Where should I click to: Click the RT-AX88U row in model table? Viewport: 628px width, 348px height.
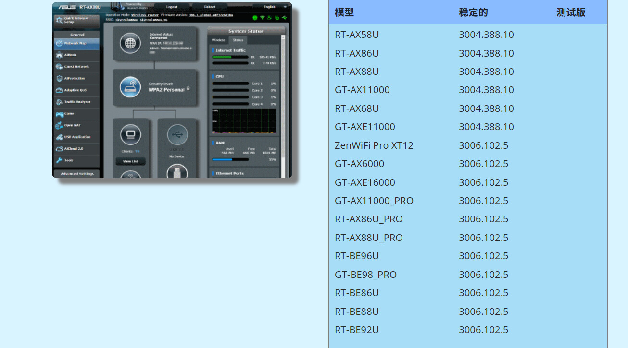pyautogui.click(x=357, y=72)
